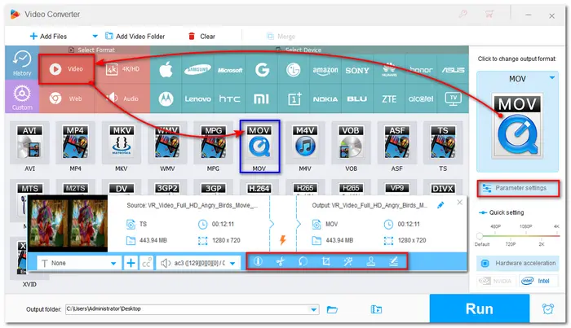This screenshot has width=571, height=328.
Task: Open the watermark stamp tool
Action: click(370, 261)
